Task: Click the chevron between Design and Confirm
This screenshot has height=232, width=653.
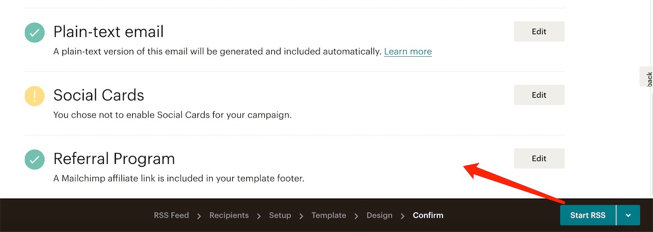Action: (403, 216)
